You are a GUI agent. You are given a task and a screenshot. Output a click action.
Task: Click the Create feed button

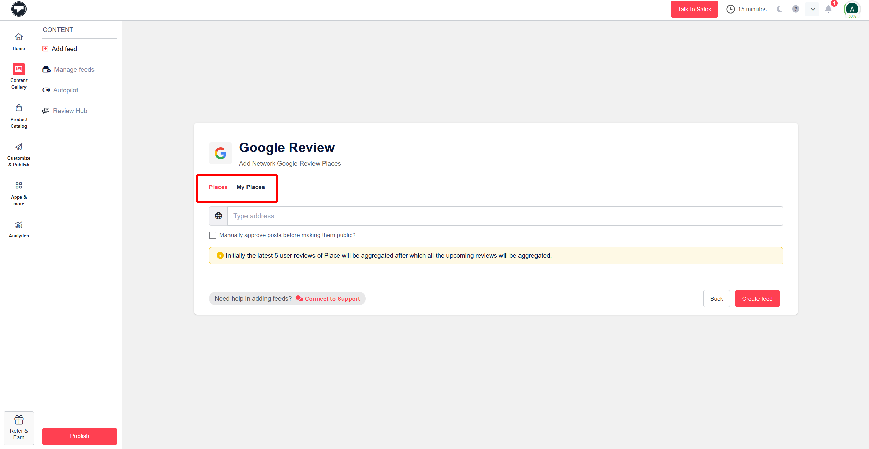click(x=757, y=299)
